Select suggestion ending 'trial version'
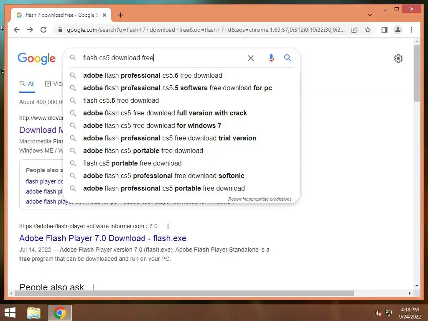 181,138
